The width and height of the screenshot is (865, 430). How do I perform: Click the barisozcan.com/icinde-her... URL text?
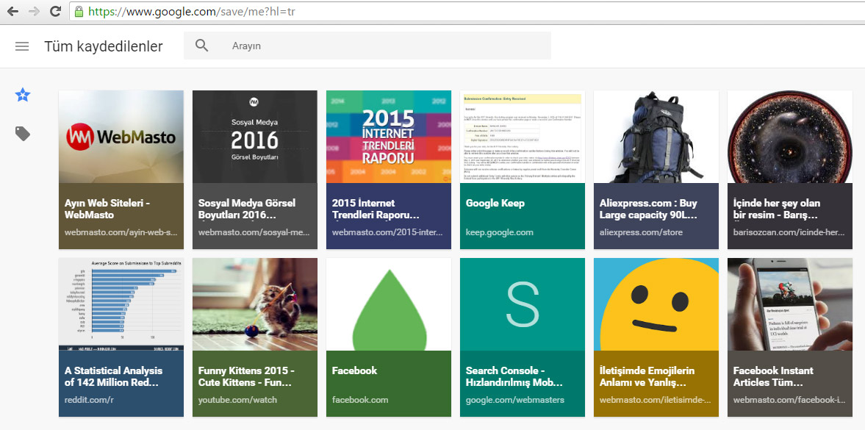click(x=789, y=232)
